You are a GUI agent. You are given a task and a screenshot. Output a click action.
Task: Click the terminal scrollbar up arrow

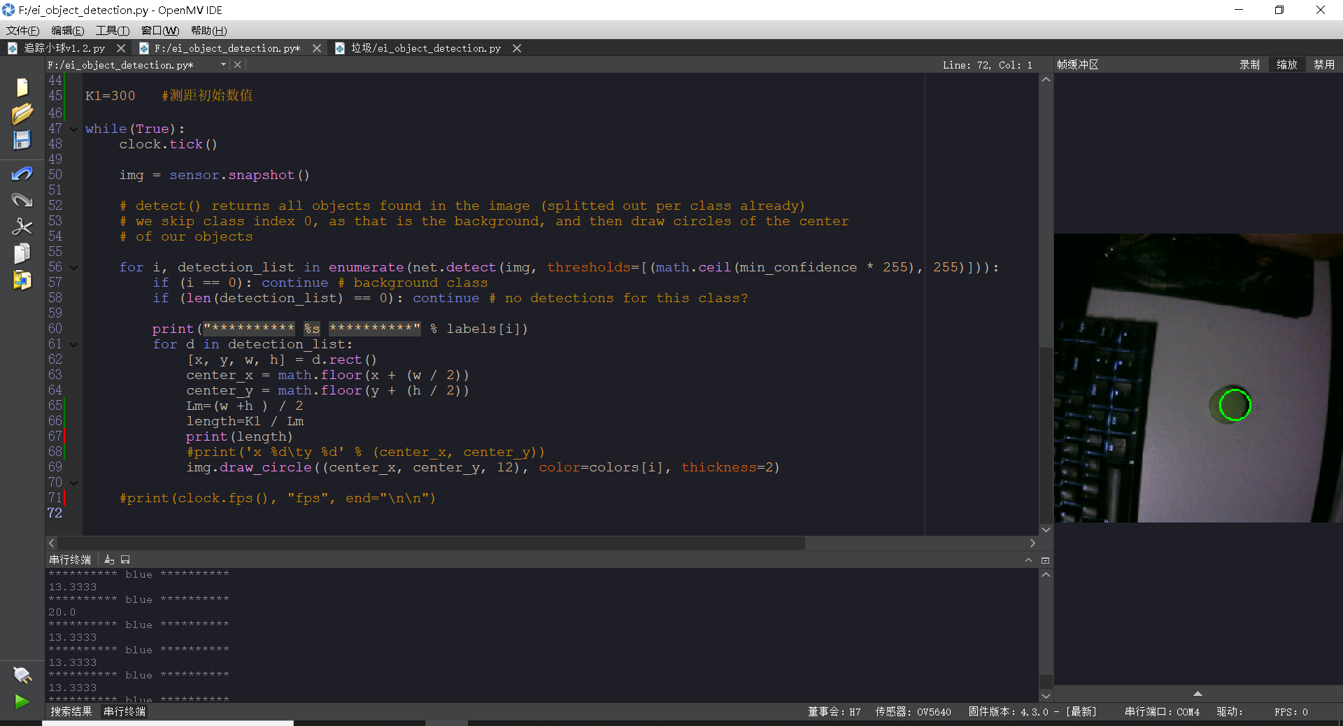tap(1046, 574)
